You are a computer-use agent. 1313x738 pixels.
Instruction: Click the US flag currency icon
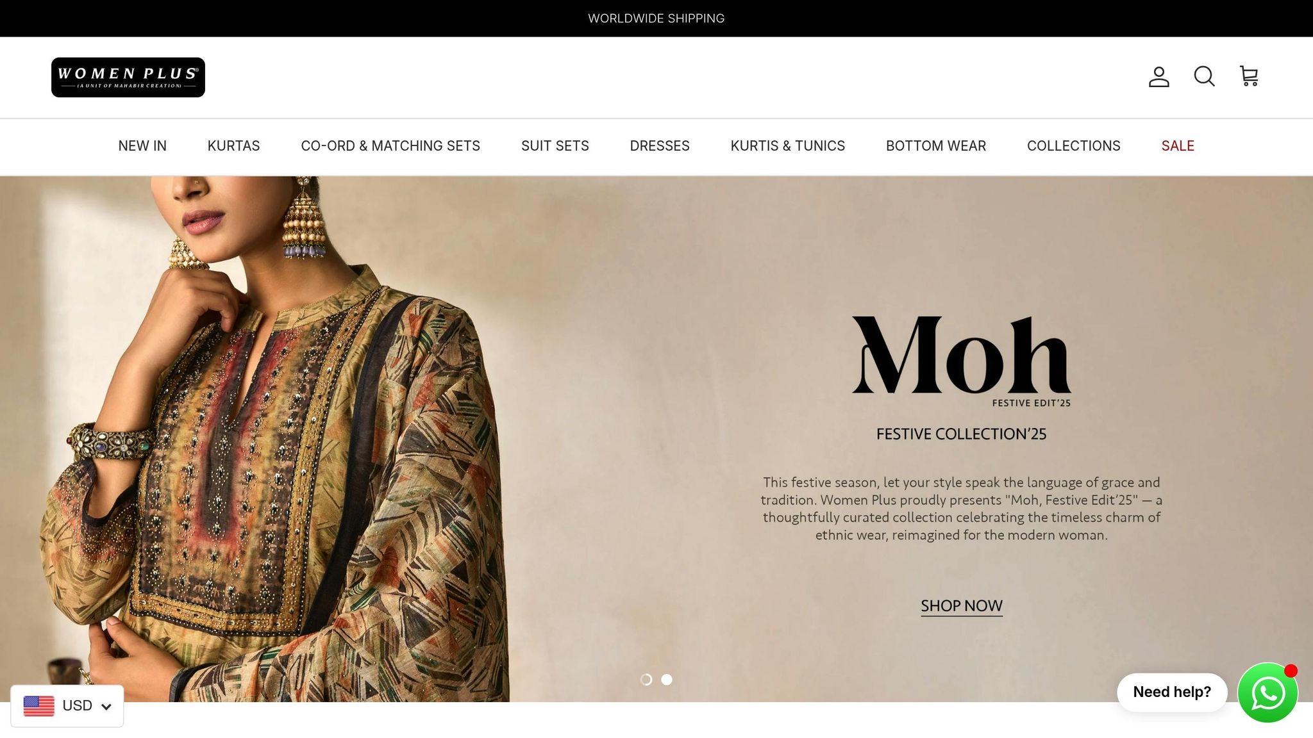click(39, 706)
